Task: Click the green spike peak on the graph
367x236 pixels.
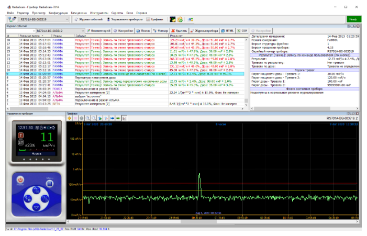Action: click(x=199, y=174)
